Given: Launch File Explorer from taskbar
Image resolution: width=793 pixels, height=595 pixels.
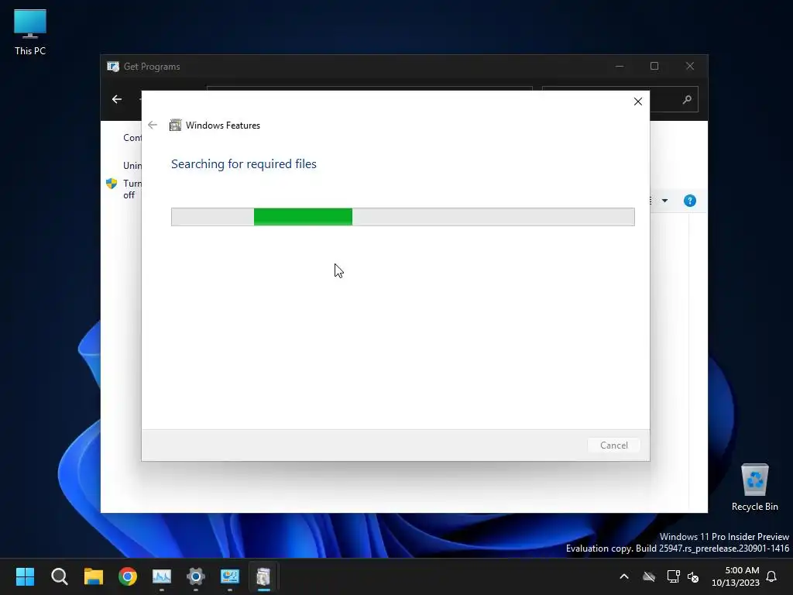Looking at the screenshot, I should pos(94,576).
